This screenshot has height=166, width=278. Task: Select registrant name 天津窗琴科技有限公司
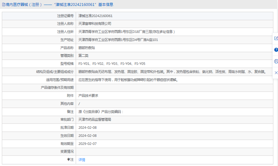point(95,24)
